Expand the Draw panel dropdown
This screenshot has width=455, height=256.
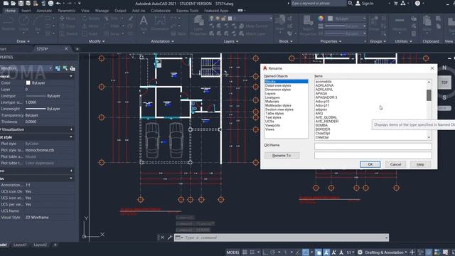[23, 41]
